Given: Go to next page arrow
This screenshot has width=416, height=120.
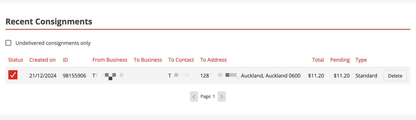Looking at the screenshot, I should coord(222,97).
